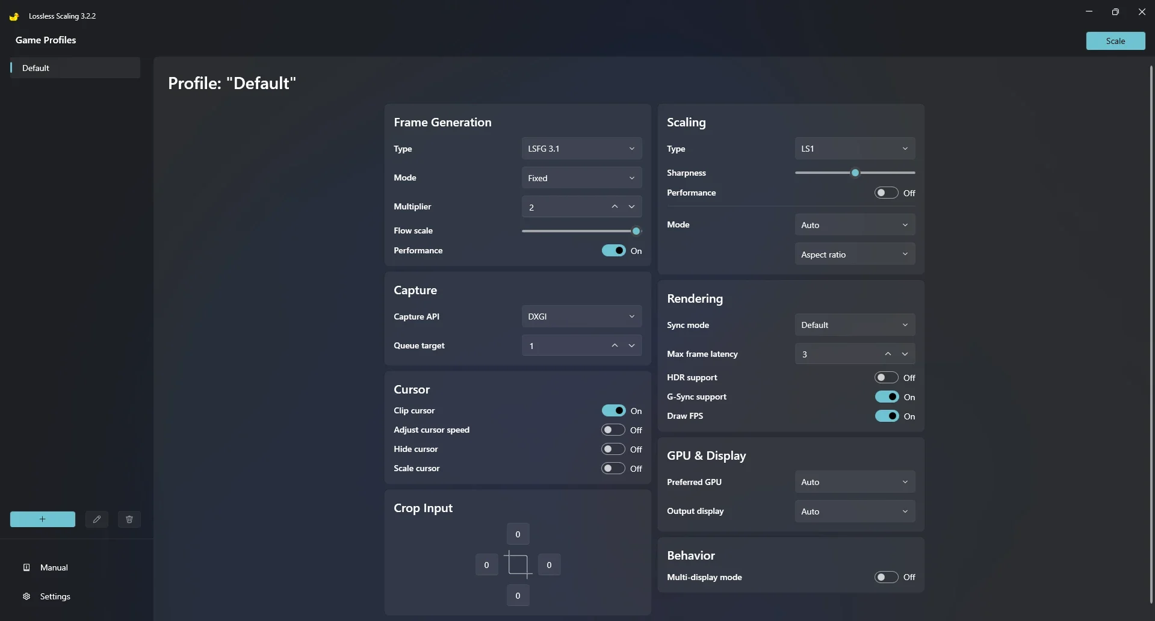Enable Multi-display mode toggle
The height and width of the screenshot is (621, 1155).
click(887, 577)
